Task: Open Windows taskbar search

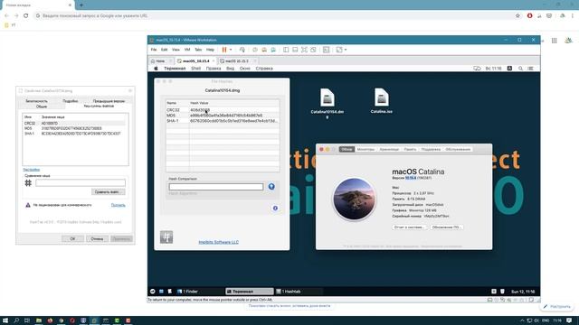Action: point(16,320)
